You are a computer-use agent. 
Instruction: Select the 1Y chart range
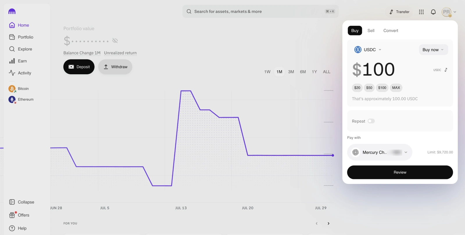314,72
